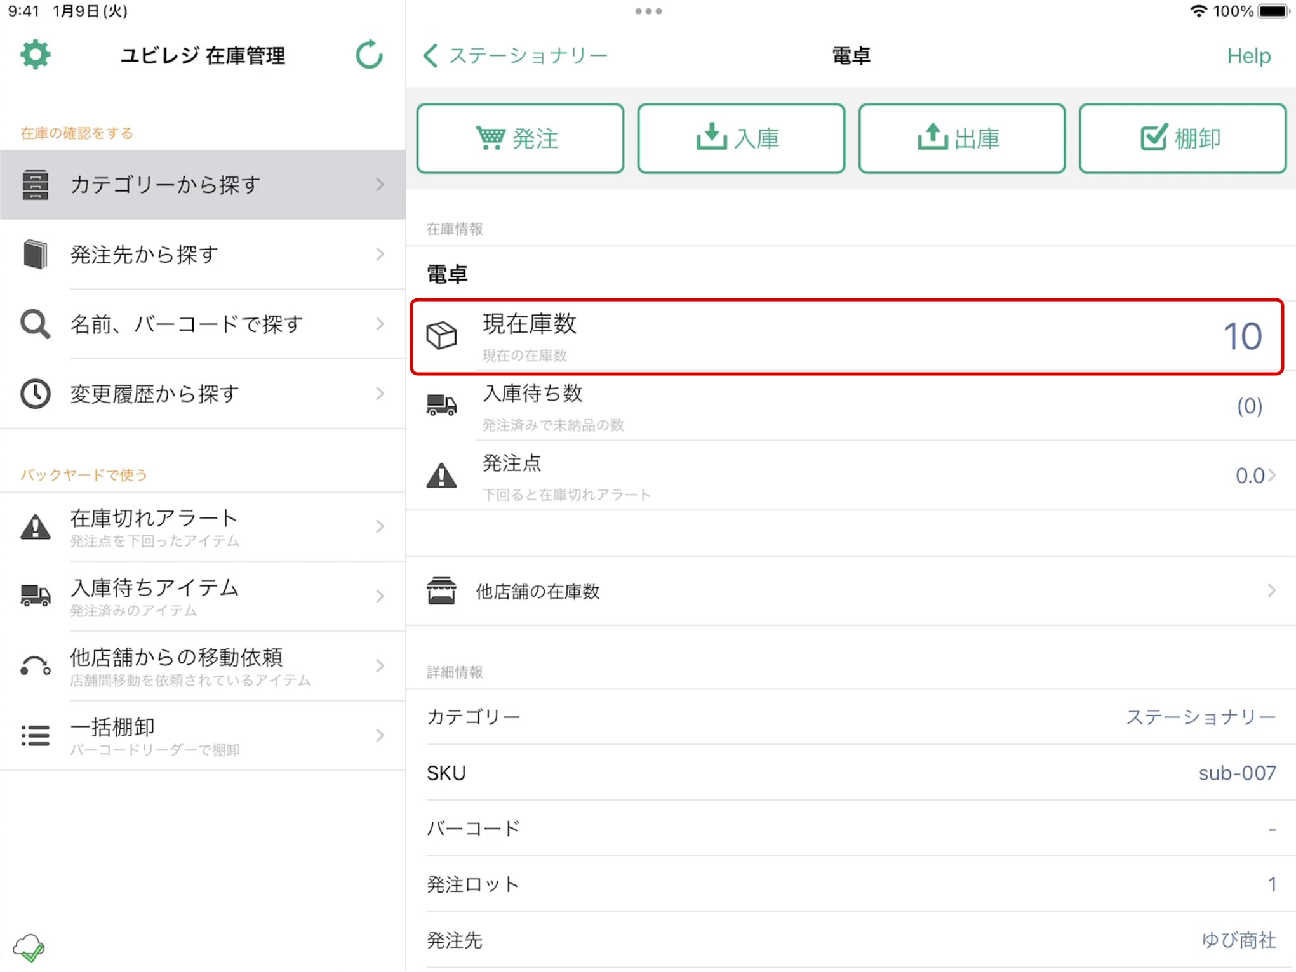Open カテゴリーから探す menu item
Screen dimensions: 1296x972
(x=203, y=185)
